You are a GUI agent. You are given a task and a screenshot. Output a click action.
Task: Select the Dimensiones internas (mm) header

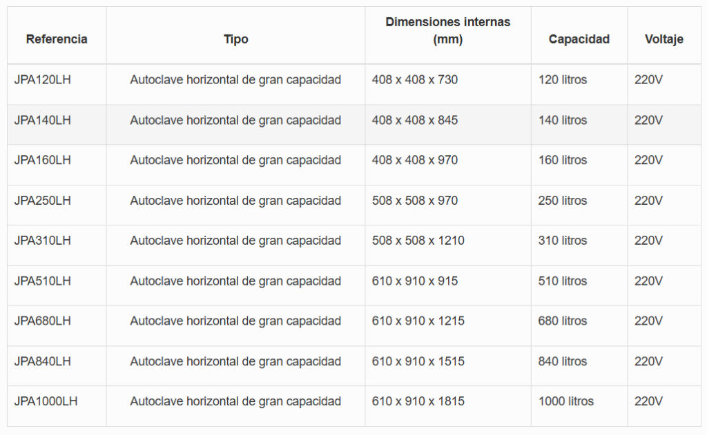447,31
